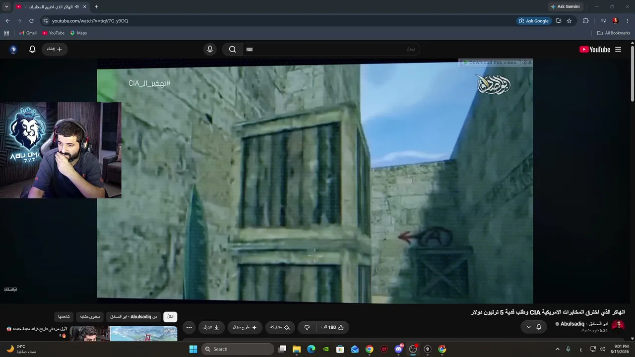Select the 'من Abulsadiq' filter chip

[133, 316]
